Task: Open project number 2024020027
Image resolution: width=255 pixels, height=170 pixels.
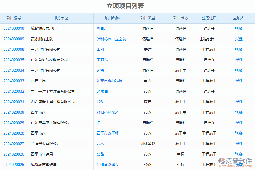Action: point(14,144)
